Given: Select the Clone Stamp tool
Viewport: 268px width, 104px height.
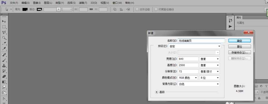Looking at the screenshot, I should 4,66.
